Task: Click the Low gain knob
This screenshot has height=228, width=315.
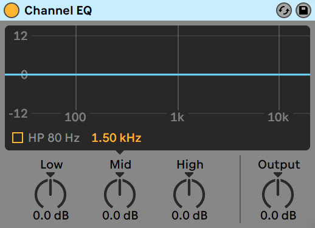Action: tap(50, 193)
